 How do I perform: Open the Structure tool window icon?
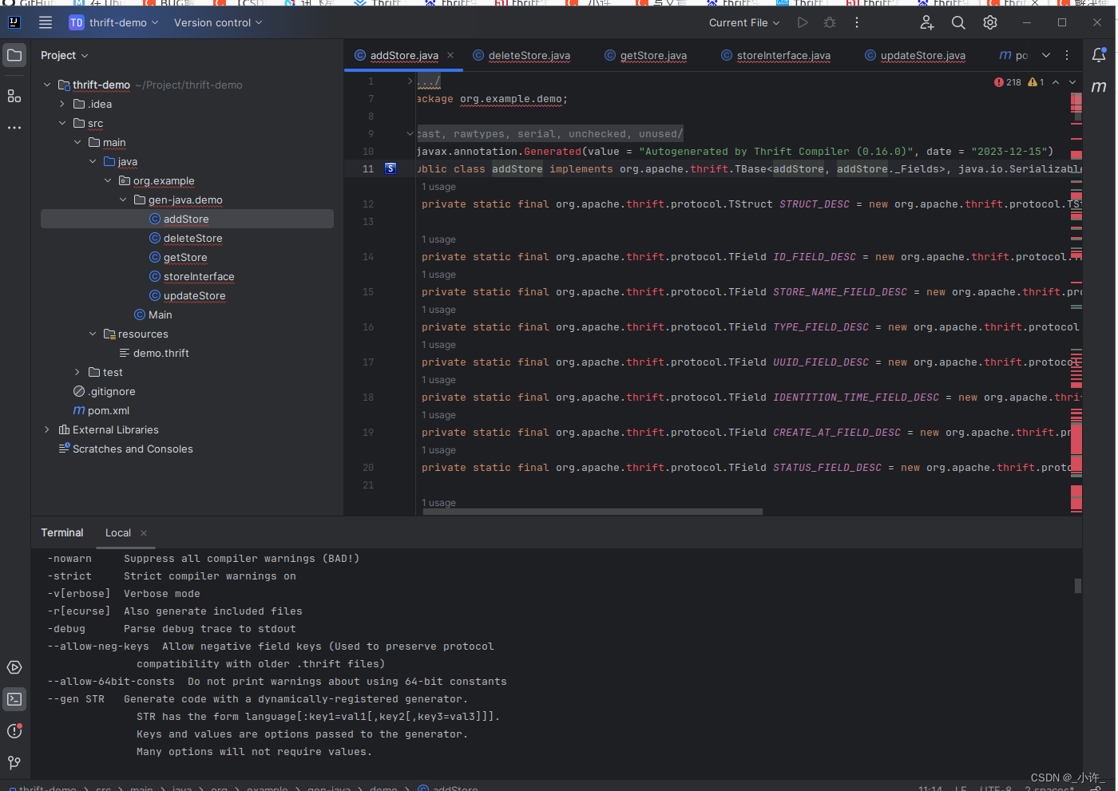pyautogui.click(x=14, y=96)
